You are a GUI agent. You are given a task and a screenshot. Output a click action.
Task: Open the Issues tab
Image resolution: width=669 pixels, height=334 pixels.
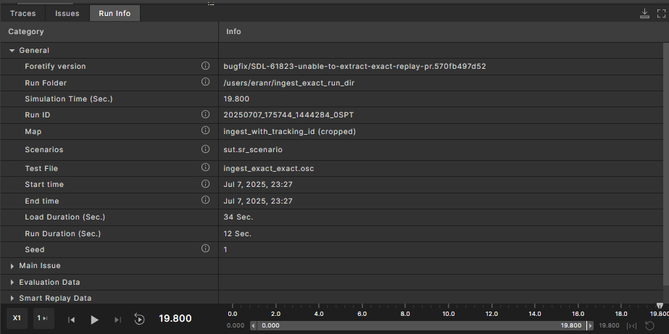[x=67, y=13]
